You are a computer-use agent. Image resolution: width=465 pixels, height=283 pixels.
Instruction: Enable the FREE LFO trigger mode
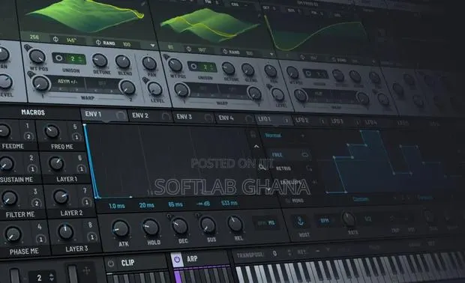[x=277, y=154]
